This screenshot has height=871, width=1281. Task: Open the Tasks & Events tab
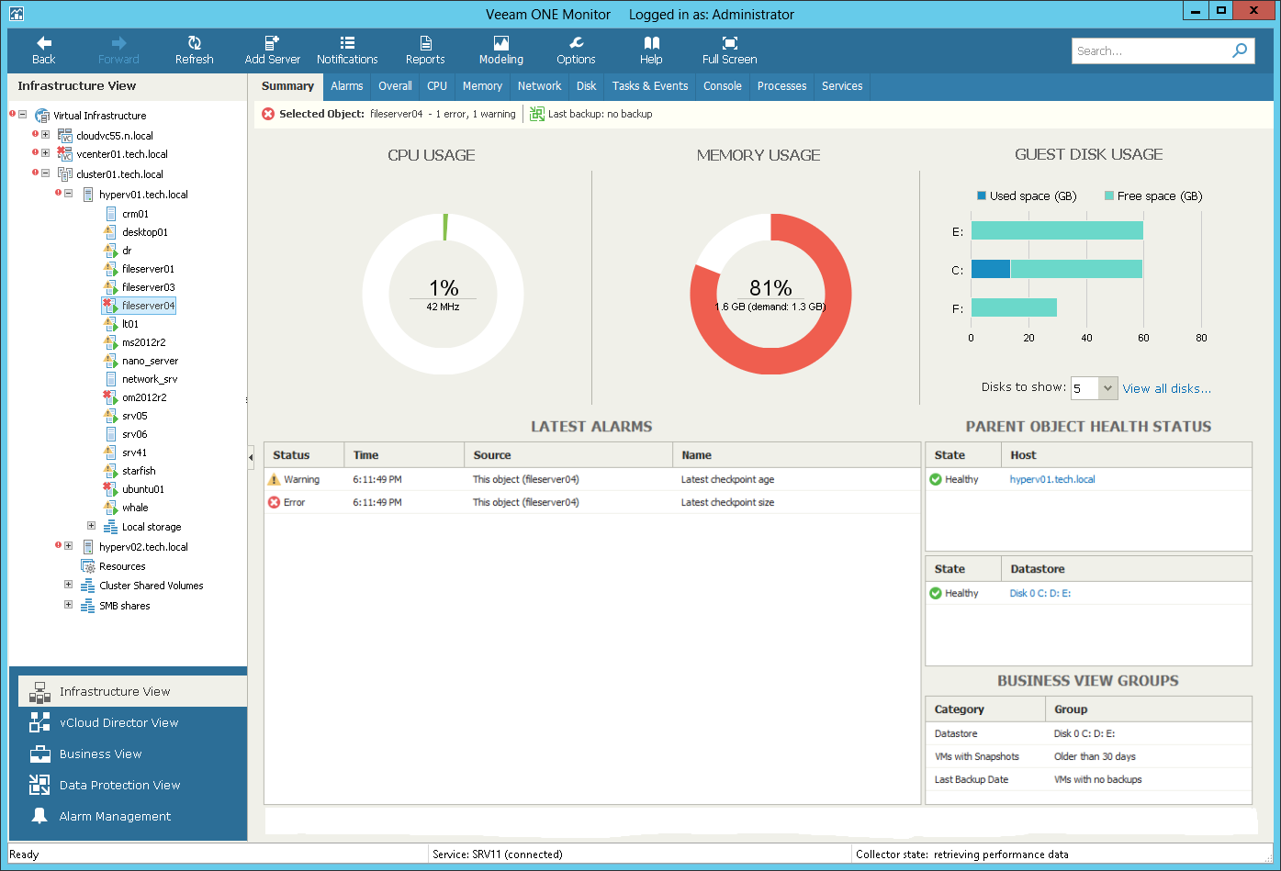point(649,86)
